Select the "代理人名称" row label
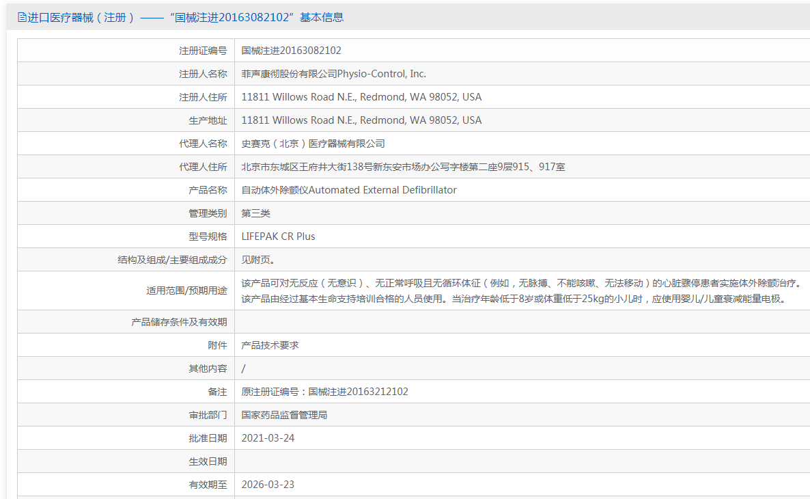Image resolution: width=810 pixels, height=499 pixels. click(203, 144)
